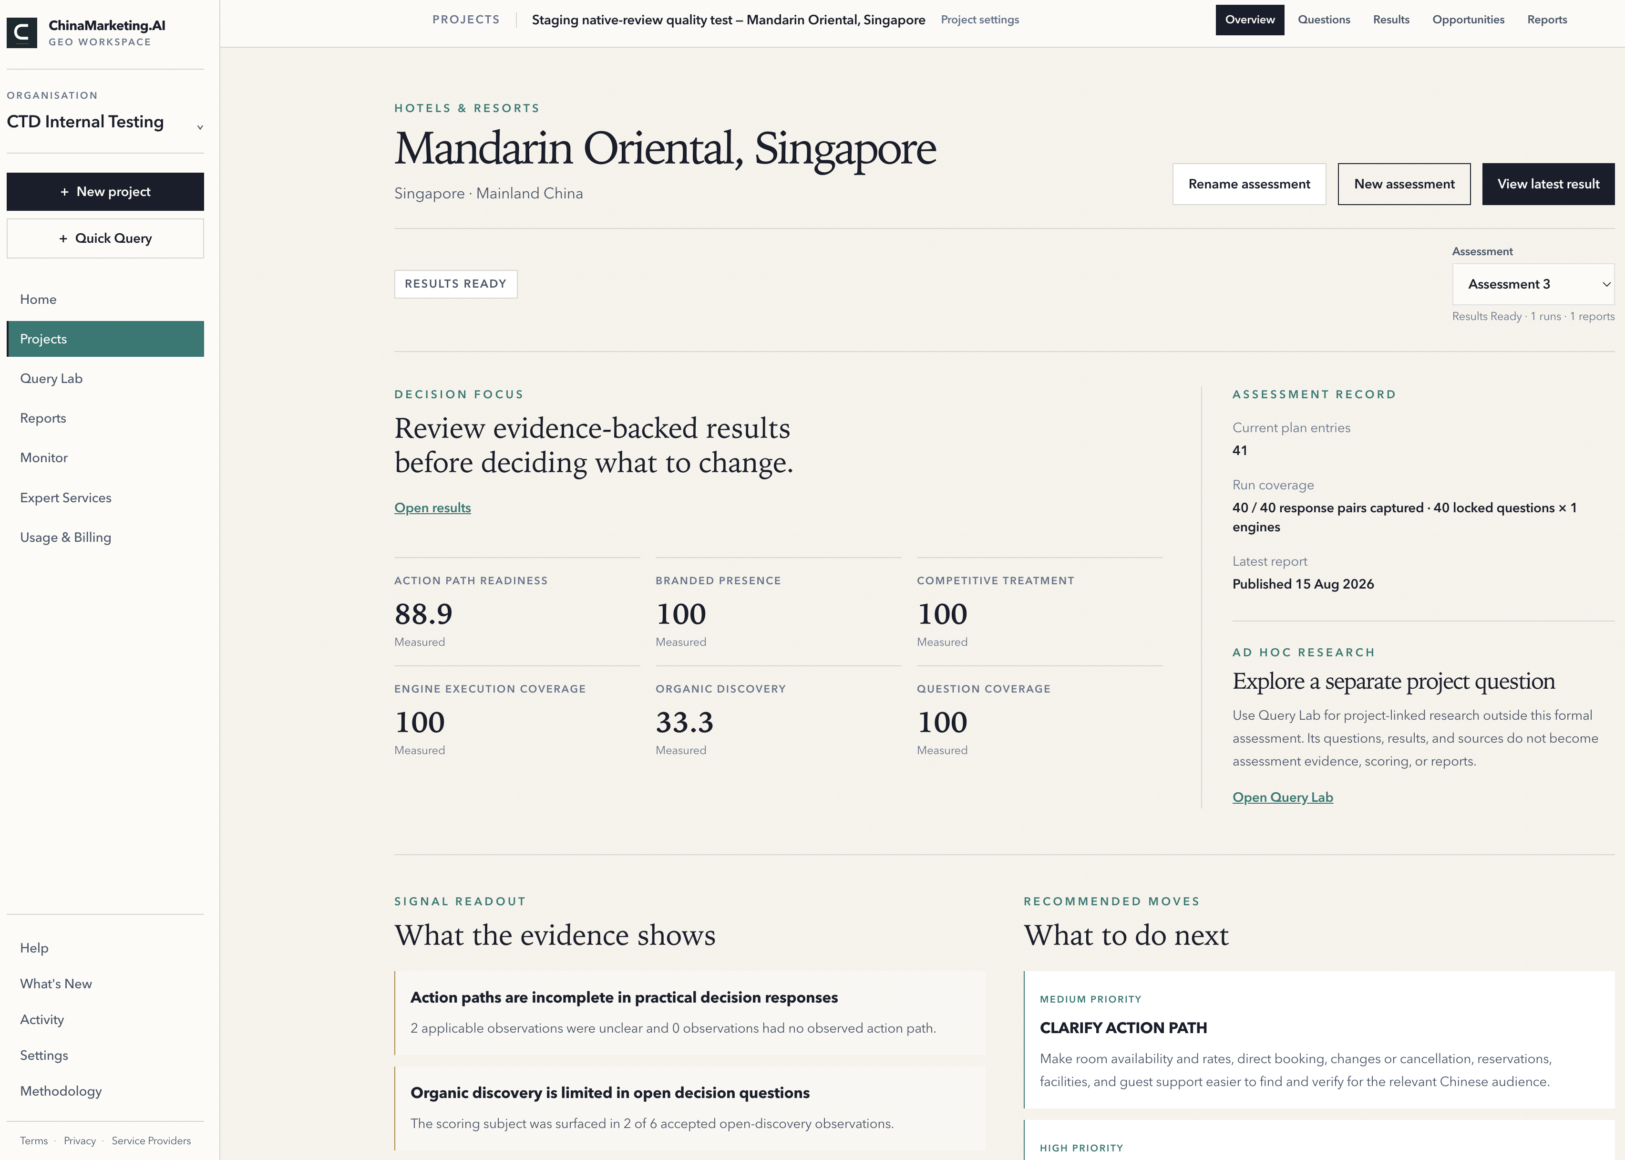Go to the Results tab
Screen dimensions: 1625x1160
[x=1391, y=20]
